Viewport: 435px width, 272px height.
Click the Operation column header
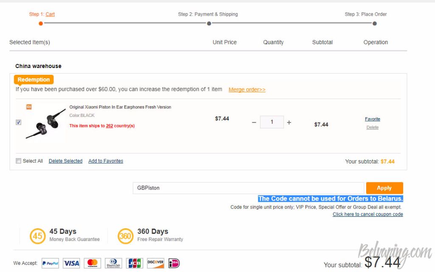tap(376, 42)
